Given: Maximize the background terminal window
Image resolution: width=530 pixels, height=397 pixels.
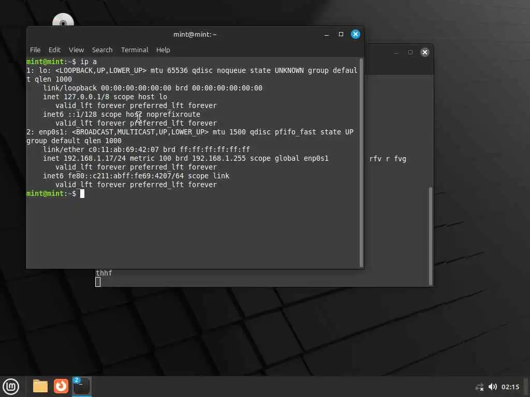Looking at the screenshot, I should point(410,52).
